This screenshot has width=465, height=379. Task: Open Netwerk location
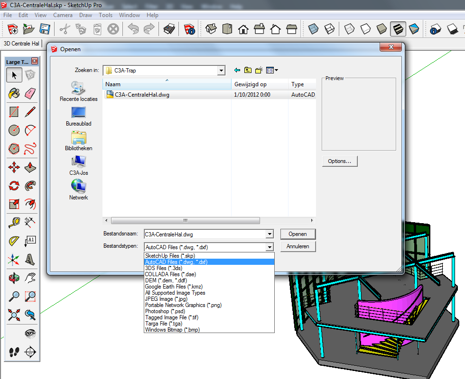tap(79, 190)
